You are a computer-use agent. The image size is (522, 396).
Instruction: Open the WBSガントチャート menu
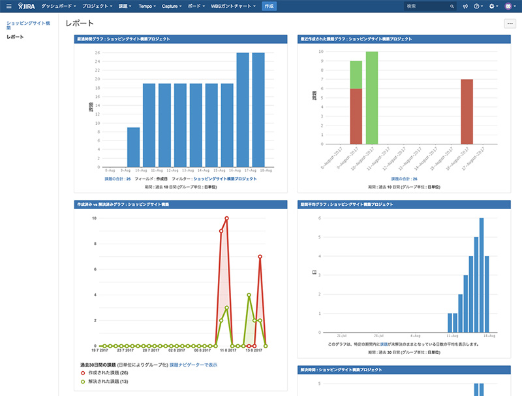[233, 6]
